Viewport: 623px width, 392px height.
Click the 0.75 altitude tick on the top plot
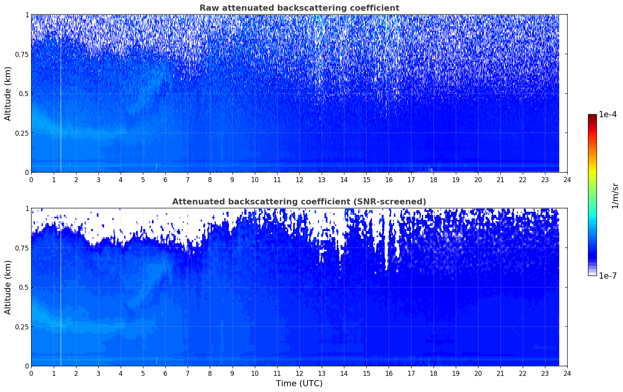pos(21,54)
